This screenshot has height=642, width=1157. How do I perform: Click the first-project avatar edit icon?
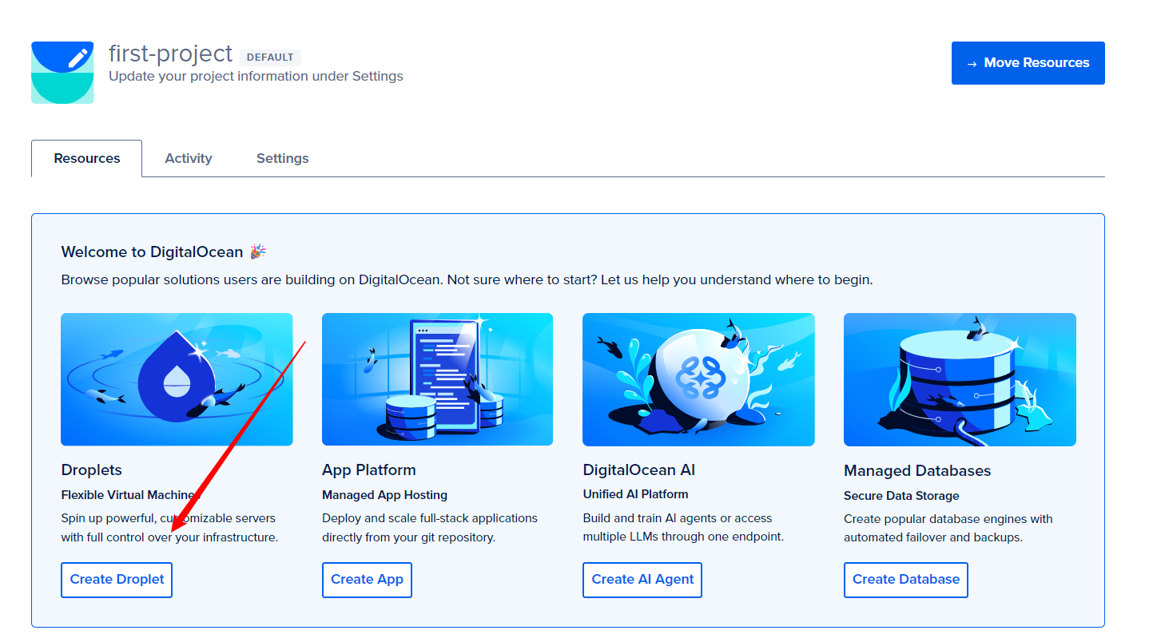click(x=62, y=73)
